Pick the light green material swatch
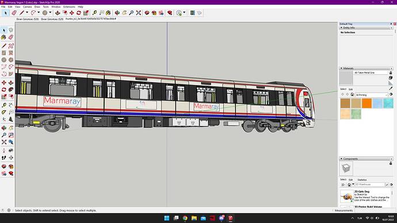 point(356,114)
